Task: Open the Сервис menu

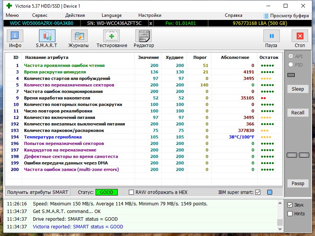Action: click(x=40, y=15)
